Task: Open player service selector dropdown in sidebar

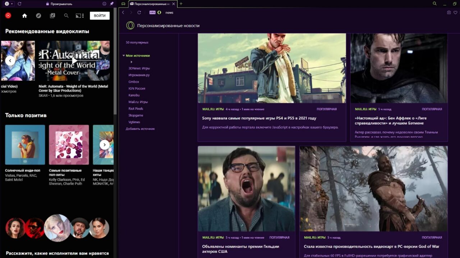Action: coord(9,4)
